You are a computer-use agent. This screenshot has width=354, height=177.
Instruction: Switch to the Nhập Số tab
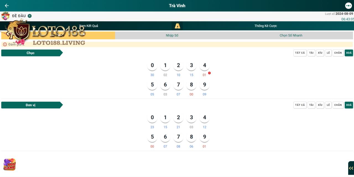point(172,35)
